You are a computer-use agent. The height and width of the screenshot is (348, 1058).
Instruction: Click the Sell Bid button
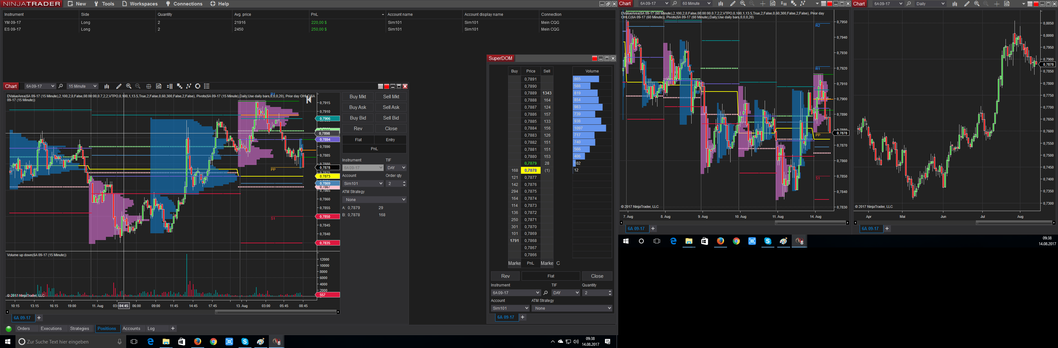391,118
